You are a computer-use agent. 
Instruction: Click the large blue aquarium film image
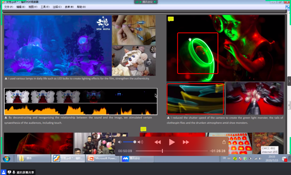pyautogui.click(x=58, y=45)
